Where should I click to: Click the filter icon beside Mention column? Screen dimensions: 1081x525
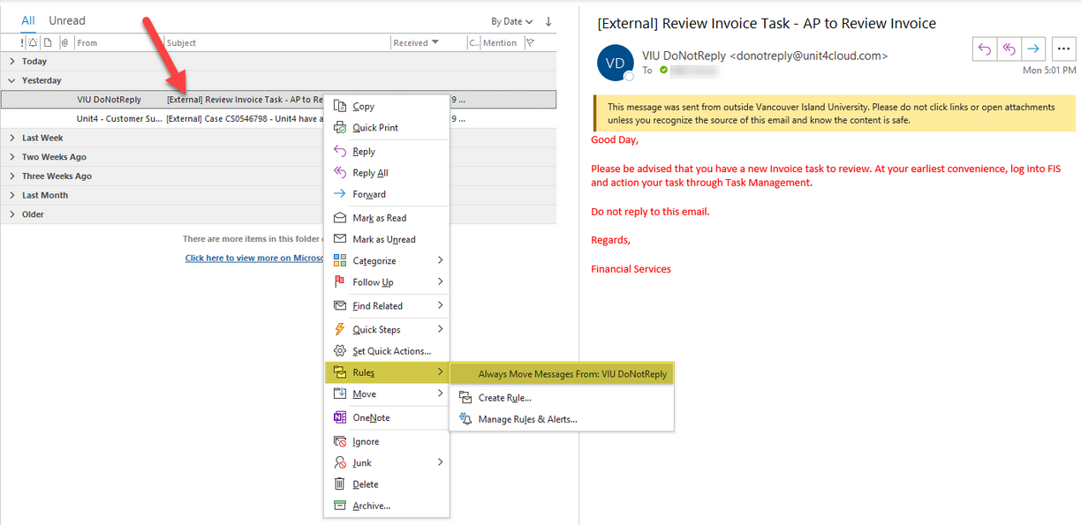coord(529,41)
